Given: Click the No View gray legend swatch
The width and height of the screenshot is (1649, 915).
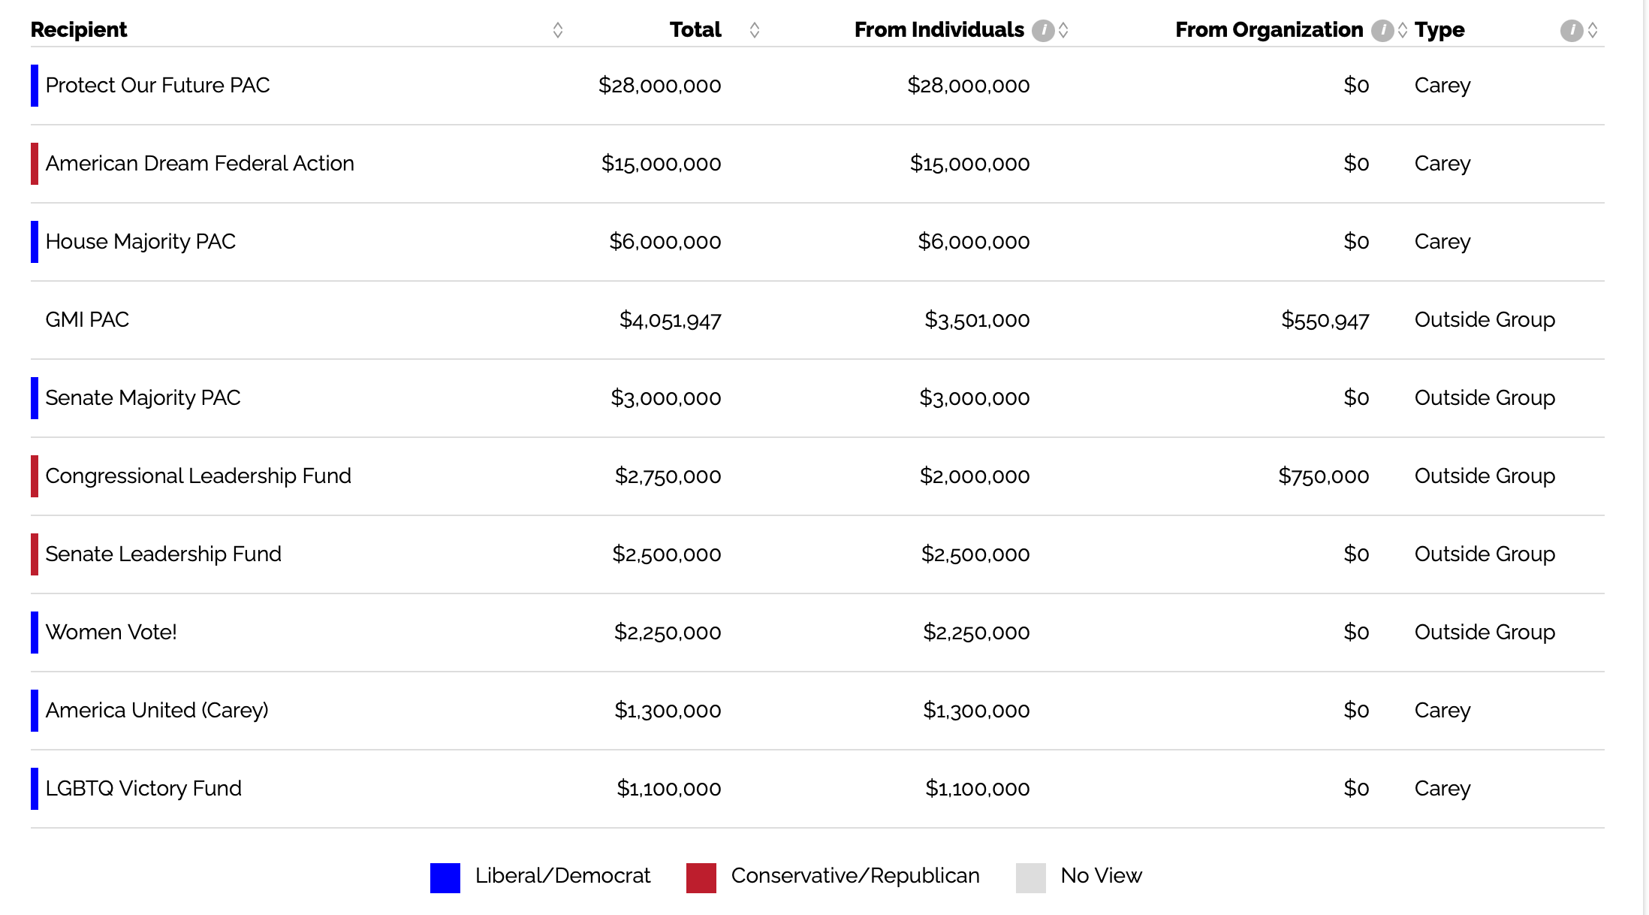Looking at the screenshot, I should click(1031, 877).
